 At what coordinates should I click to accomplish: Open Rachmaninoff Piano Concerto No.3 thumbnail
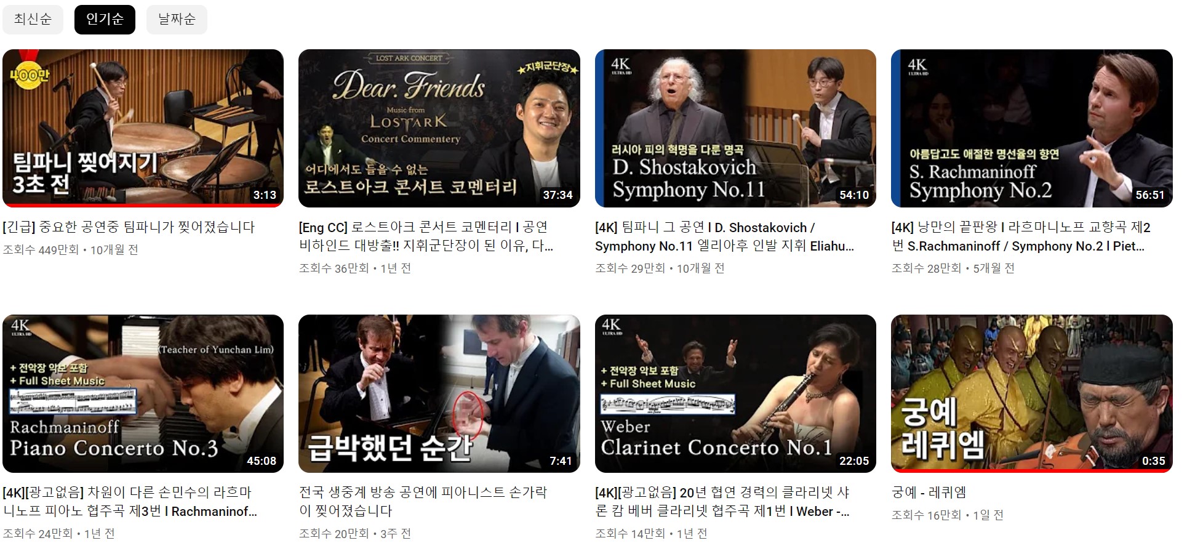(x=143, y=394)
